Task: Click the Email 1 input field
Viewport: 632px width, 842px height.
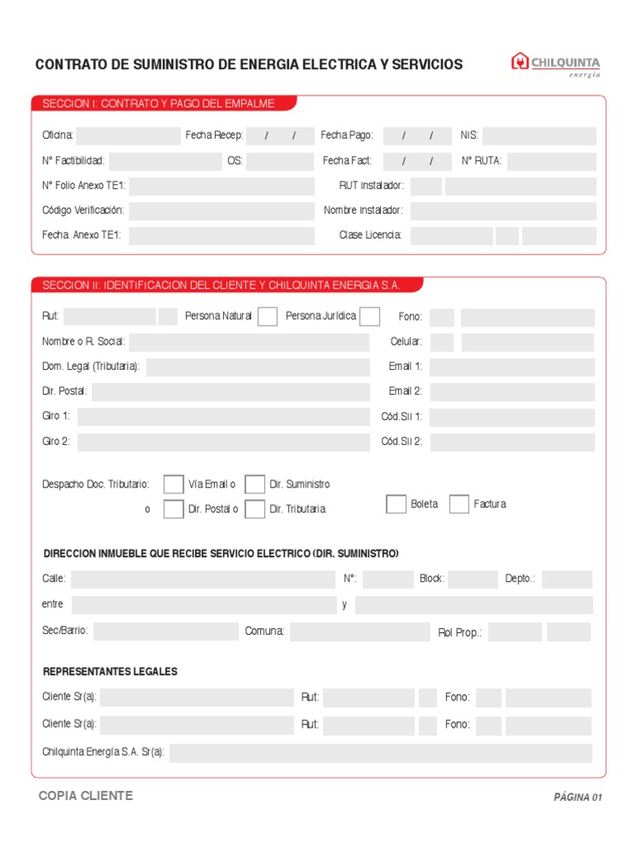Action: click(x=512, y=368)
